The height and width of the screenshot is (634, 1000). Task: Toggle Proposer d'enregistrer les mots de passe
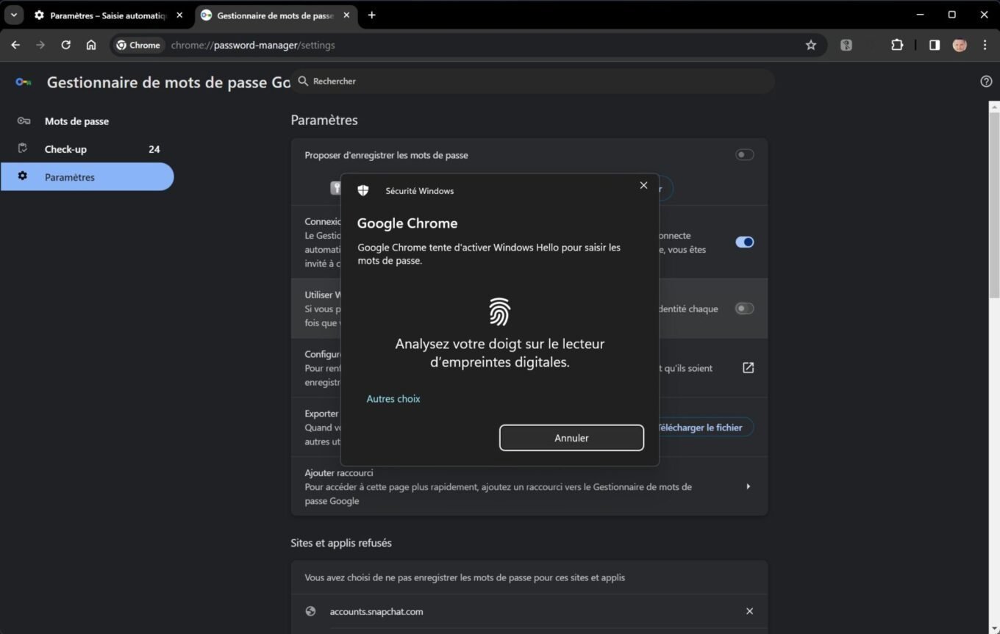pos(744,155)
